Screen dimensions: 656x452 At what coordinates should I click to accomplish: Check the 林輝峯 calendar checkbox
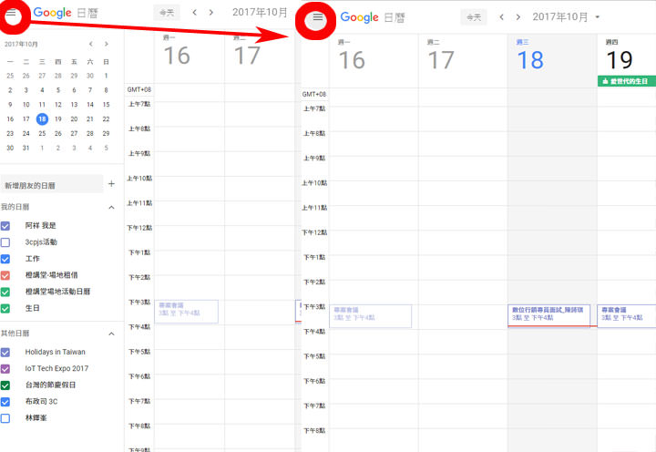(6, 417)
